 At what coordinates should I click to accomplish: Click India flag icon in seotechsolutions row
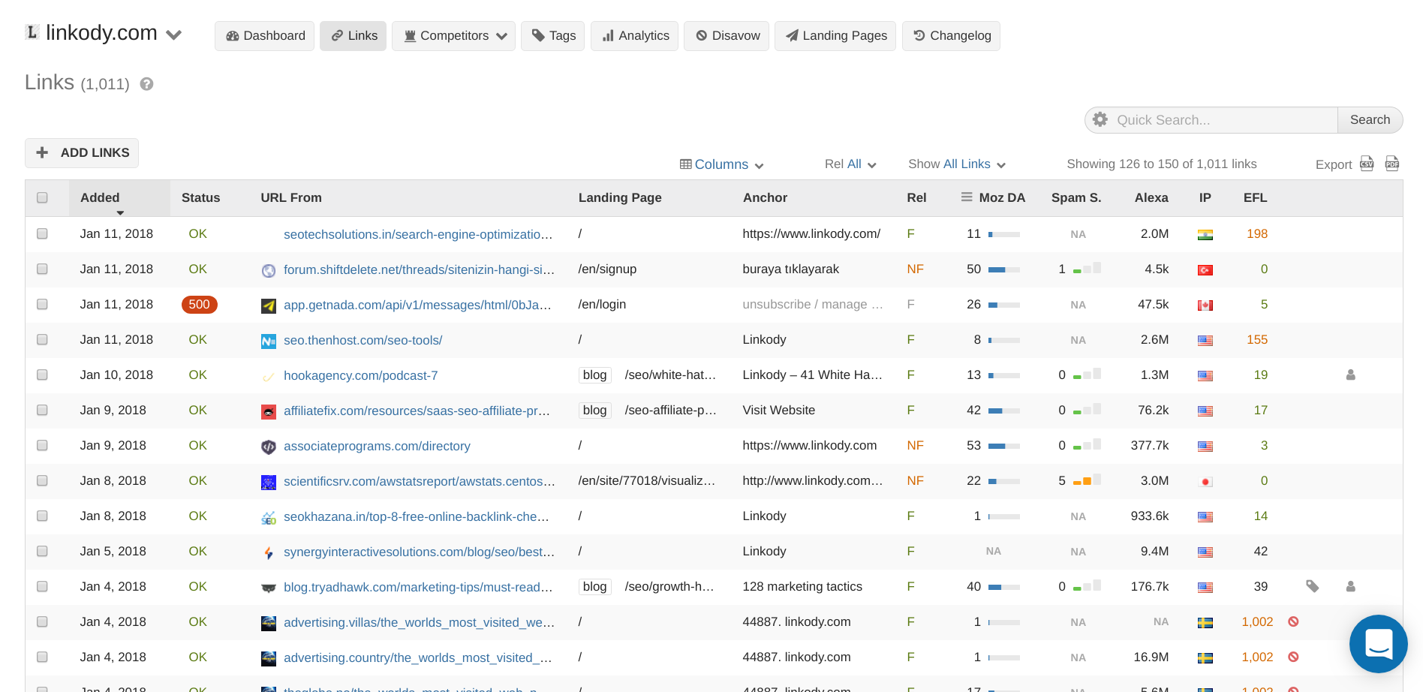pyautogui.click(x=1205, y=234)
